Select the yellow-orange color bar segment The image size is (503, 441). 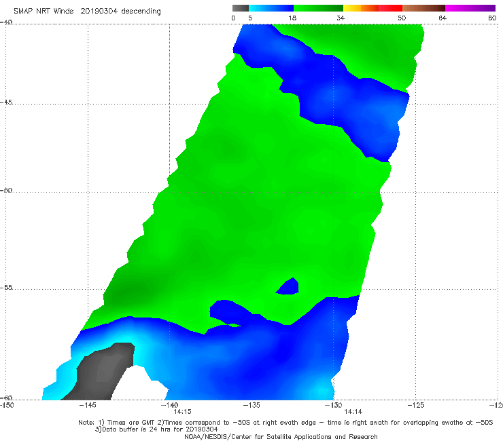(x=361, y=8)
